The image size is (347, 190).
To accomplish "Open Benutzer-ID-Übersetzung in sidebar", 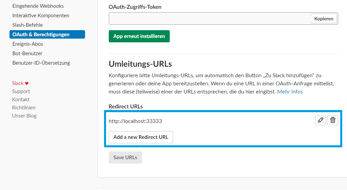I will (41, 63).
